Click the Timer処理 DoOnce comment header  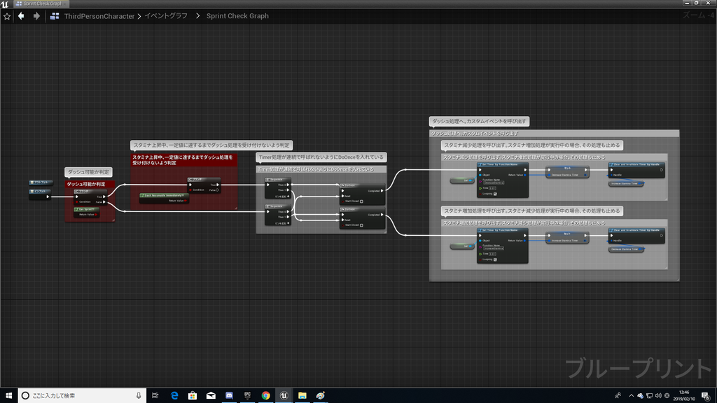[x=321, y=169]
